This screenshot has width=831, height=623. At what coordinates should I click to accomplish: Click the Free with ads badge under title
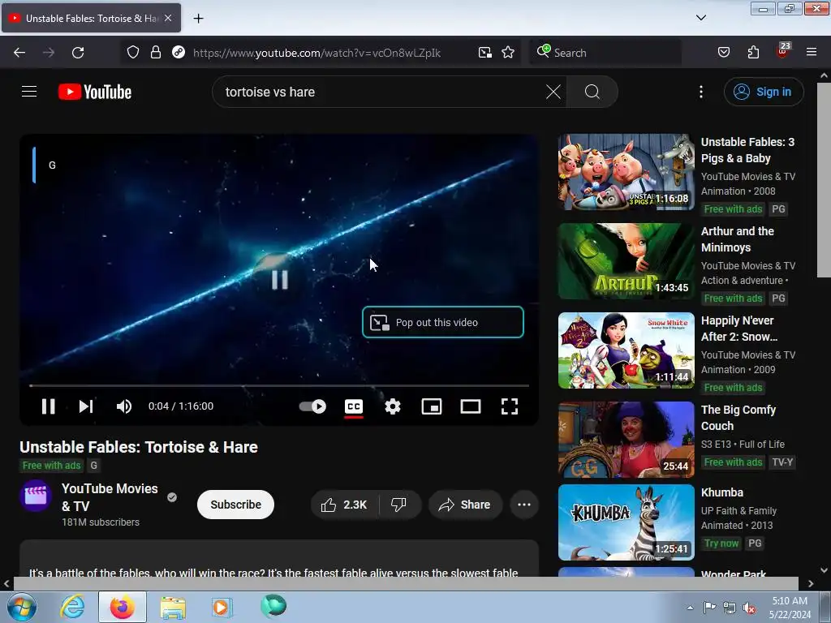tap(51, 465)
